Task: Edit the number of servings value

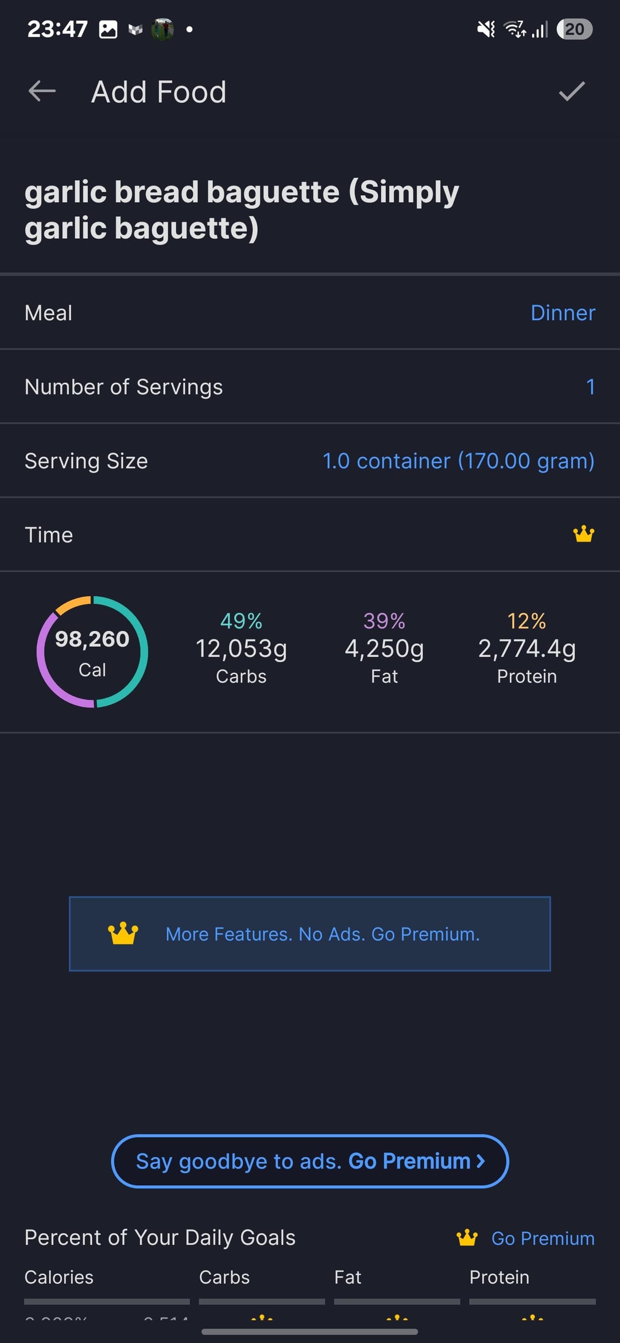Action: 590,387
